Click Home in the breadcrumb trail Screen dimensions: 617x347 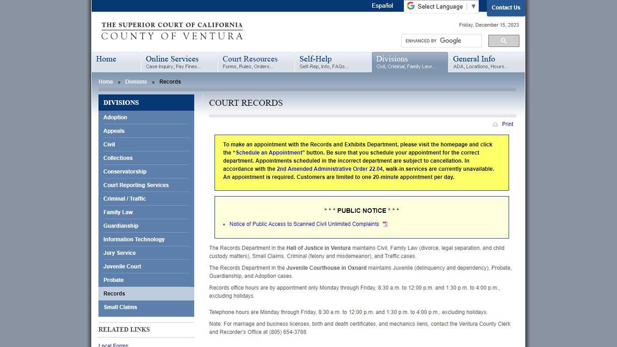pos(106,82)
